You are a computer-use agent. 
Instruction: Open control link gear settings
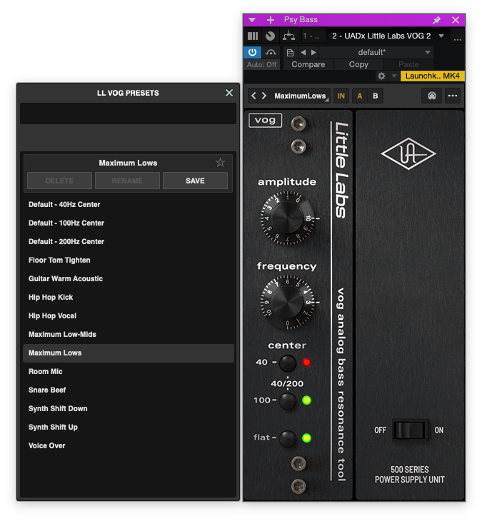pyautogui.click(x=381, y=76)
